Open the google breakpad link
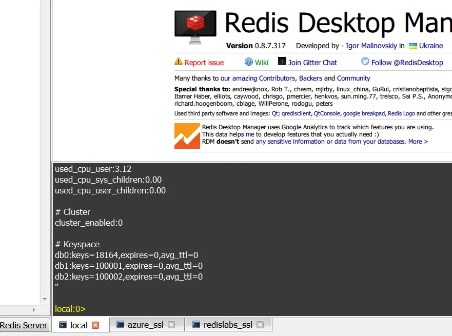Viewport: 452px width, 336px height. [x=364, y=113]
